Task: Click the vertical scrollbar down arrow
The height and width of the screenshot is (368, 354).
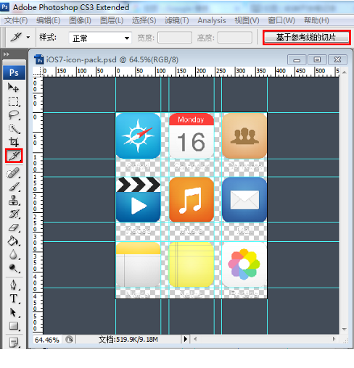Action: pos(345,329)
